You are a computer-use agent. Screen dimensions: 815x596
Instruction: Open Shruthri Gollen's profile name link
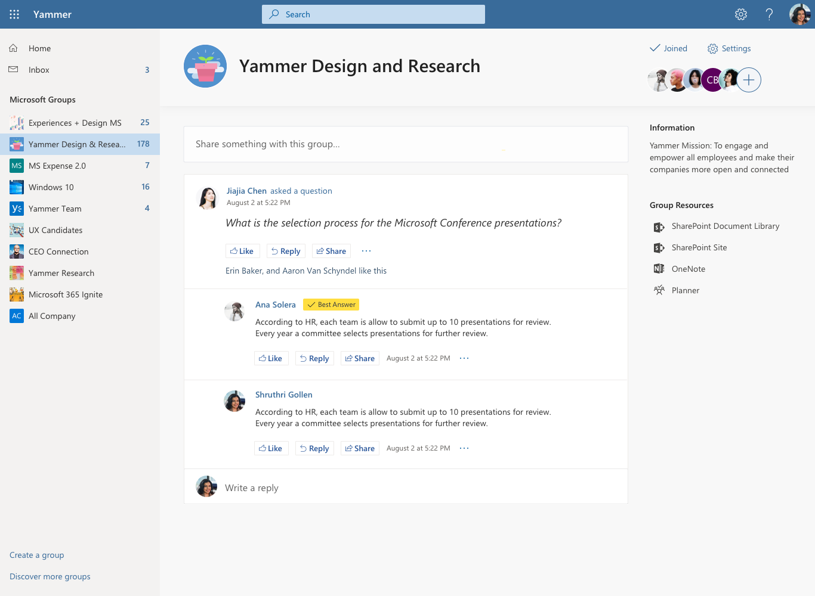pyautogui.click(x=284, y=395)
